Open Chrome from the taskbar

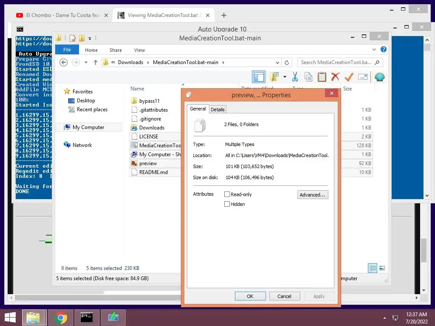pyautogui.click(x=61, y=318)
